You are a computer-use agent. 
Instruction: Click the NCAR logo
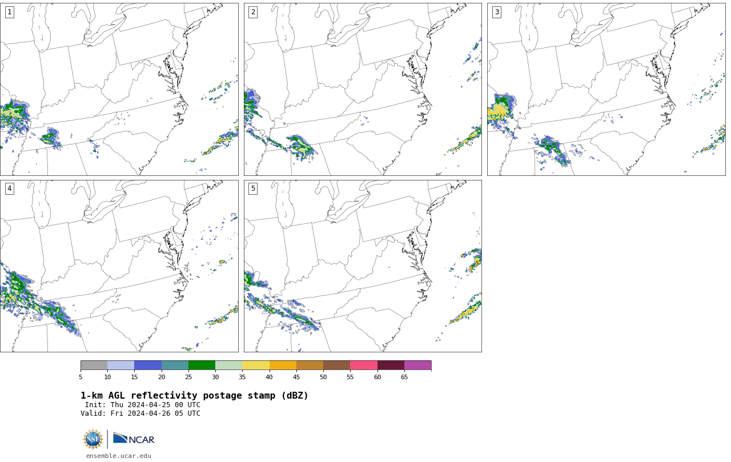coord(134,439)
